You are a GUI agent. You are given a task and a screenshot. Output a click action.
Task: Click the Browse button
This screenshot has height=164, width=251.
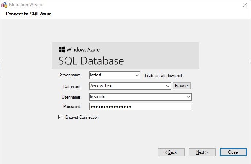pyautogui.click(x=182, y=86)
